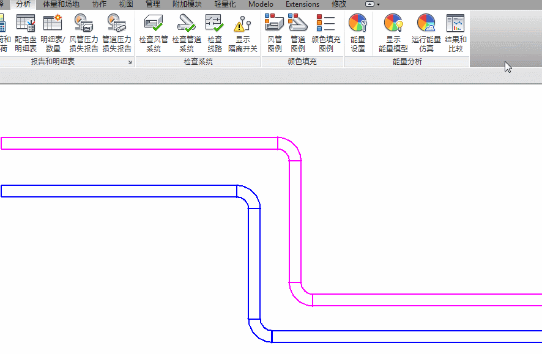Image resolution: width=542 pixels, height=354 pixels.
Task: Select the blue lower horizontal duct segment
Action: pyautogui.click(x=407, y=336)
